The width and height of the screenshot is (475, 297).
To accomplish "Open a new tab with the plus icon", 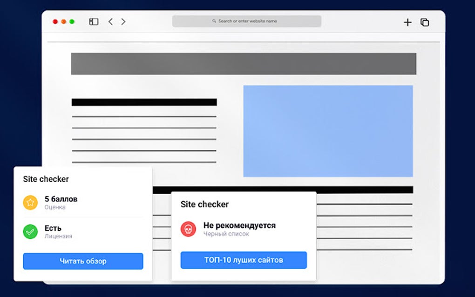I will tap(407, 22).
